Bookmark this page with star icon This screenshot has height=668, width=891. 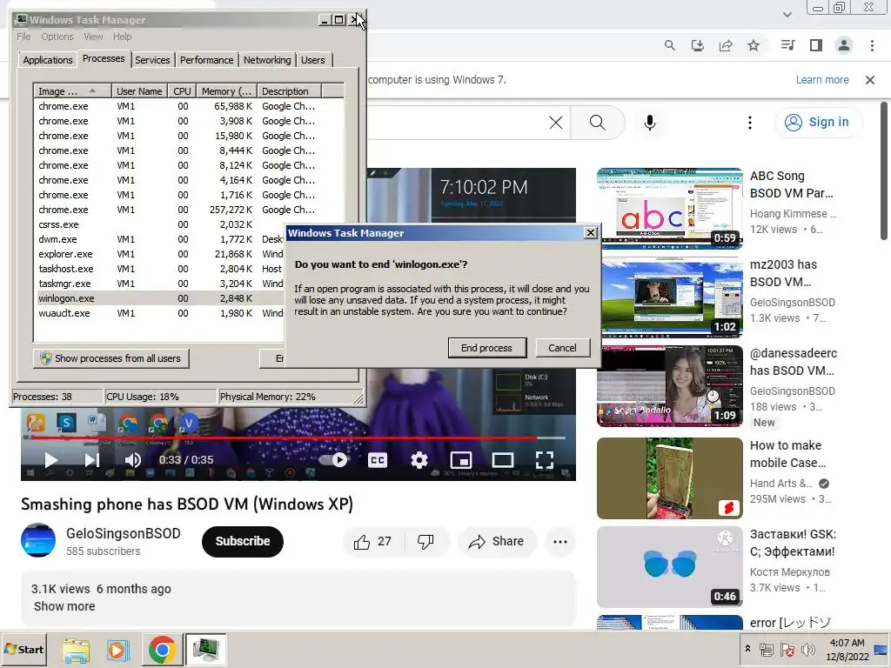[753, 45]
